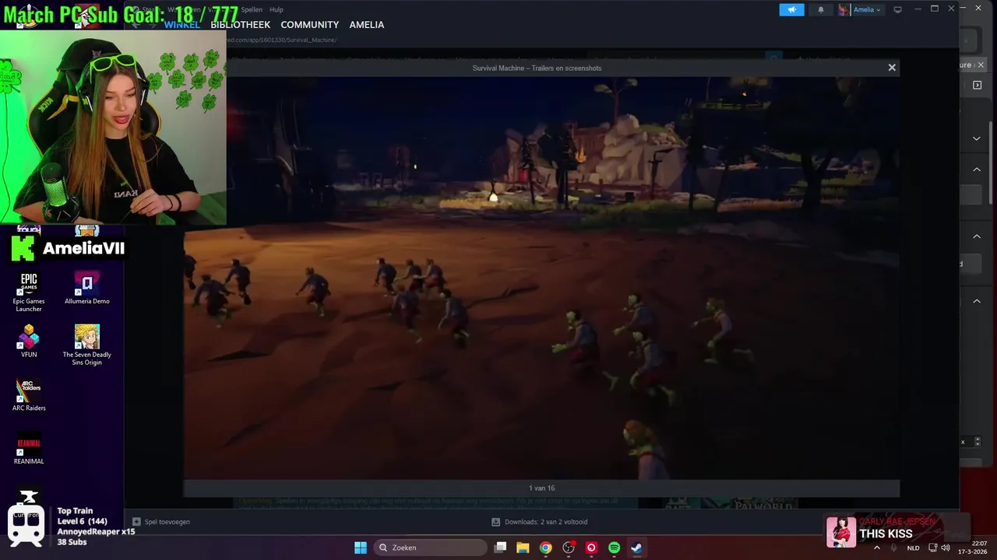
Task: Click the background window's vertical scrollbar
Action: tap(992, 161)
